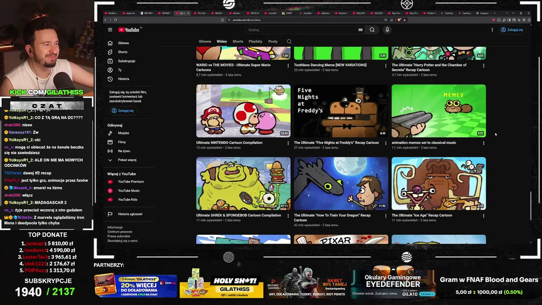Activate voice search microphone
This screenshot has height=305, width=542.
[387, 30]
